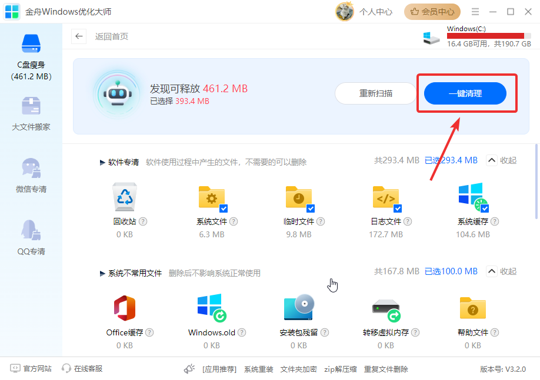540x380 pixels.
Task: Click the app logo in title bar
Action: click(x=12, y=12)
